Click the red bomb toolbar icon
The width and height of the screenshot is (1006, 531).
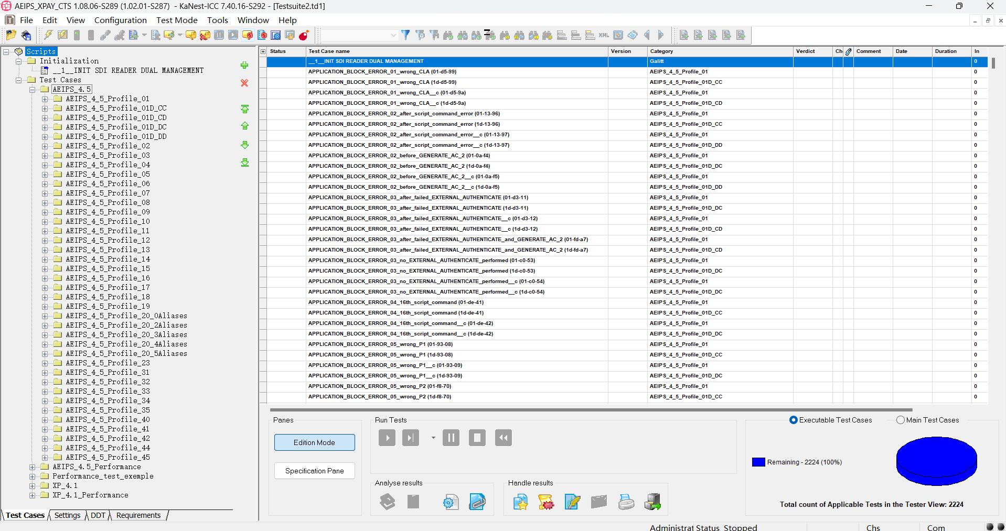[304, 35]
